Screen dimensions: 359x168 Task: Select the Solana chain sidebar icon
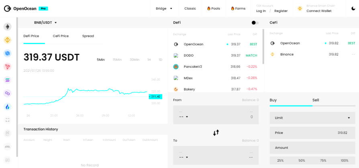(8, 80)
